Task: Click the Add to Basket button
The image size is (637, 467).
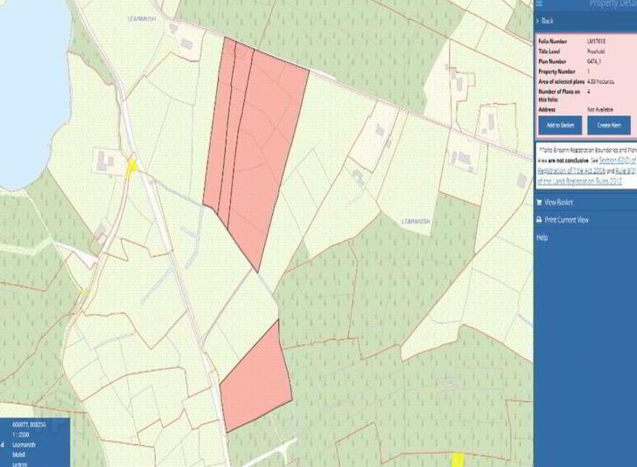Action: coord(560,125)
